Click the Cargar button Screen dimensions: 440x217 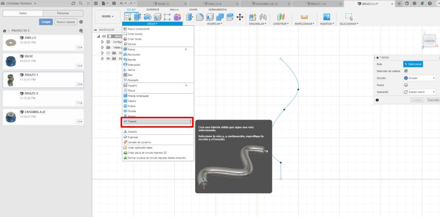point(46,22)
